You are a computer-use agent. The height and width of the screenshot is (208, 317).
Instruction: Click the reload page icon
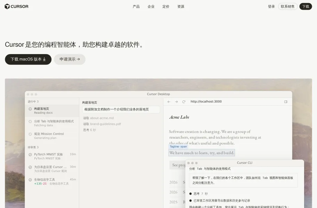click(x=184, y=102)
